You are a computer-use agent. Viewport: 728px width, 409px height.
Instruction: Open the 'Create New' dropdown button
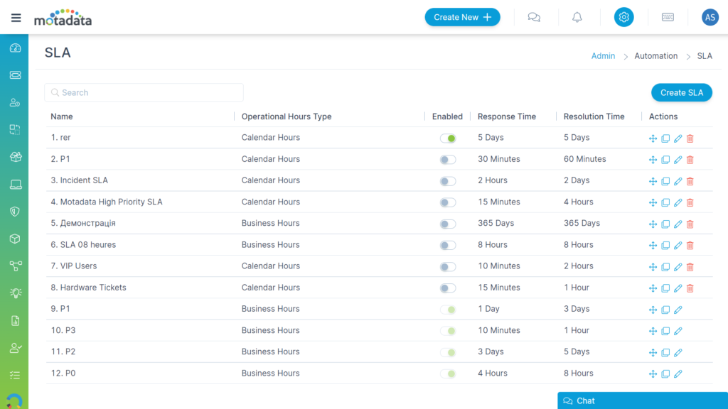click(x=462, y=17)
